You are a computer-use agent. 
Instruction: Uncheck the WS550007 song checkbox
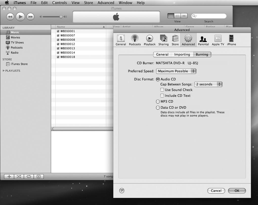[58, 35]
